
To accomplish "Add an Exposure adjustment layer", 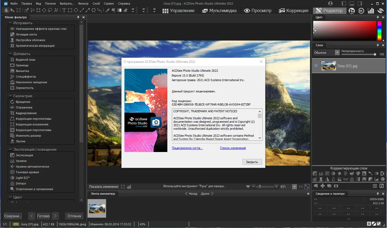I will click(x=315, y=173).
